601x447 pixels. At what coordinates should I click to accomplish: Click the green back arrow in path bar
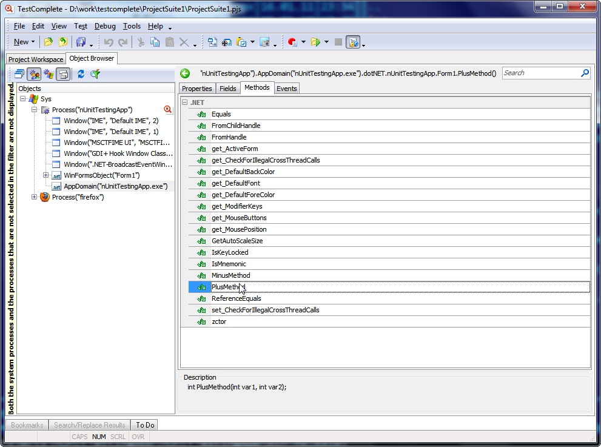185,73
